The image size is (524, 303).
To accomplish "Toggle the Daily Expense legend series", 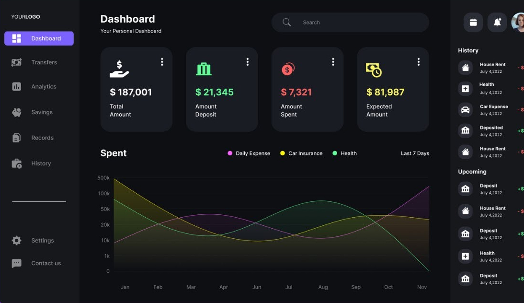I will (x=249, y=153).
